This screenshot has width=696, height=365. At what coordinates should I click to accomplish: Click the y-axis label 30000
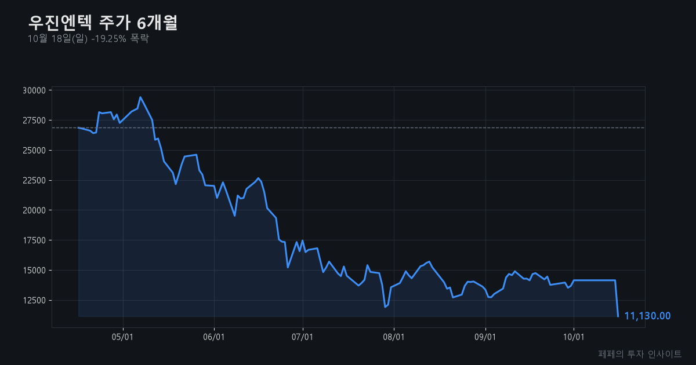tap(34, 90)
